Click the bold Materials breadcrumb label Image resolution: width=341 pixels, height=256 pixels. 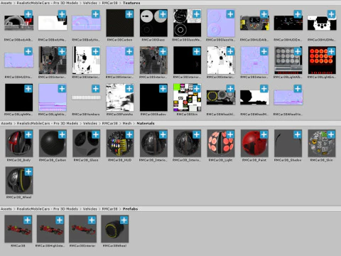point(146,123)
